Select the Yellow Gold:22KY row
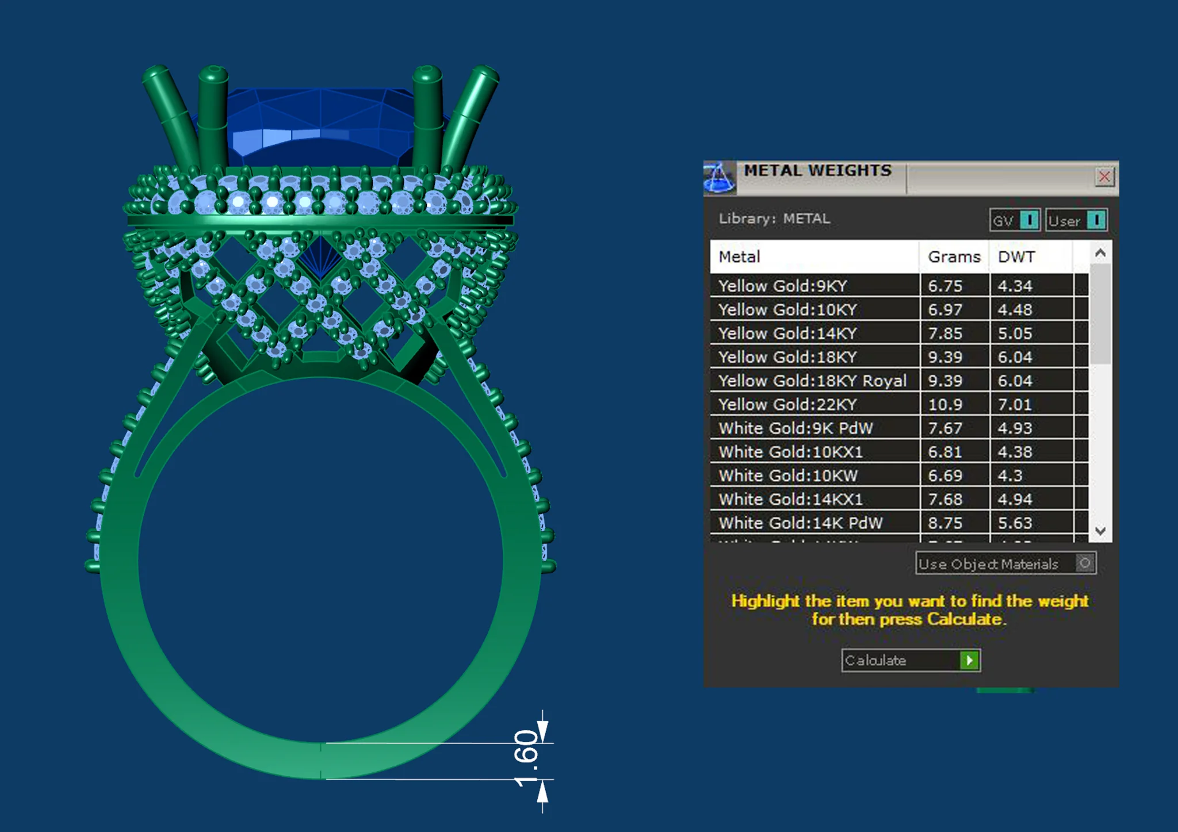 899,404
